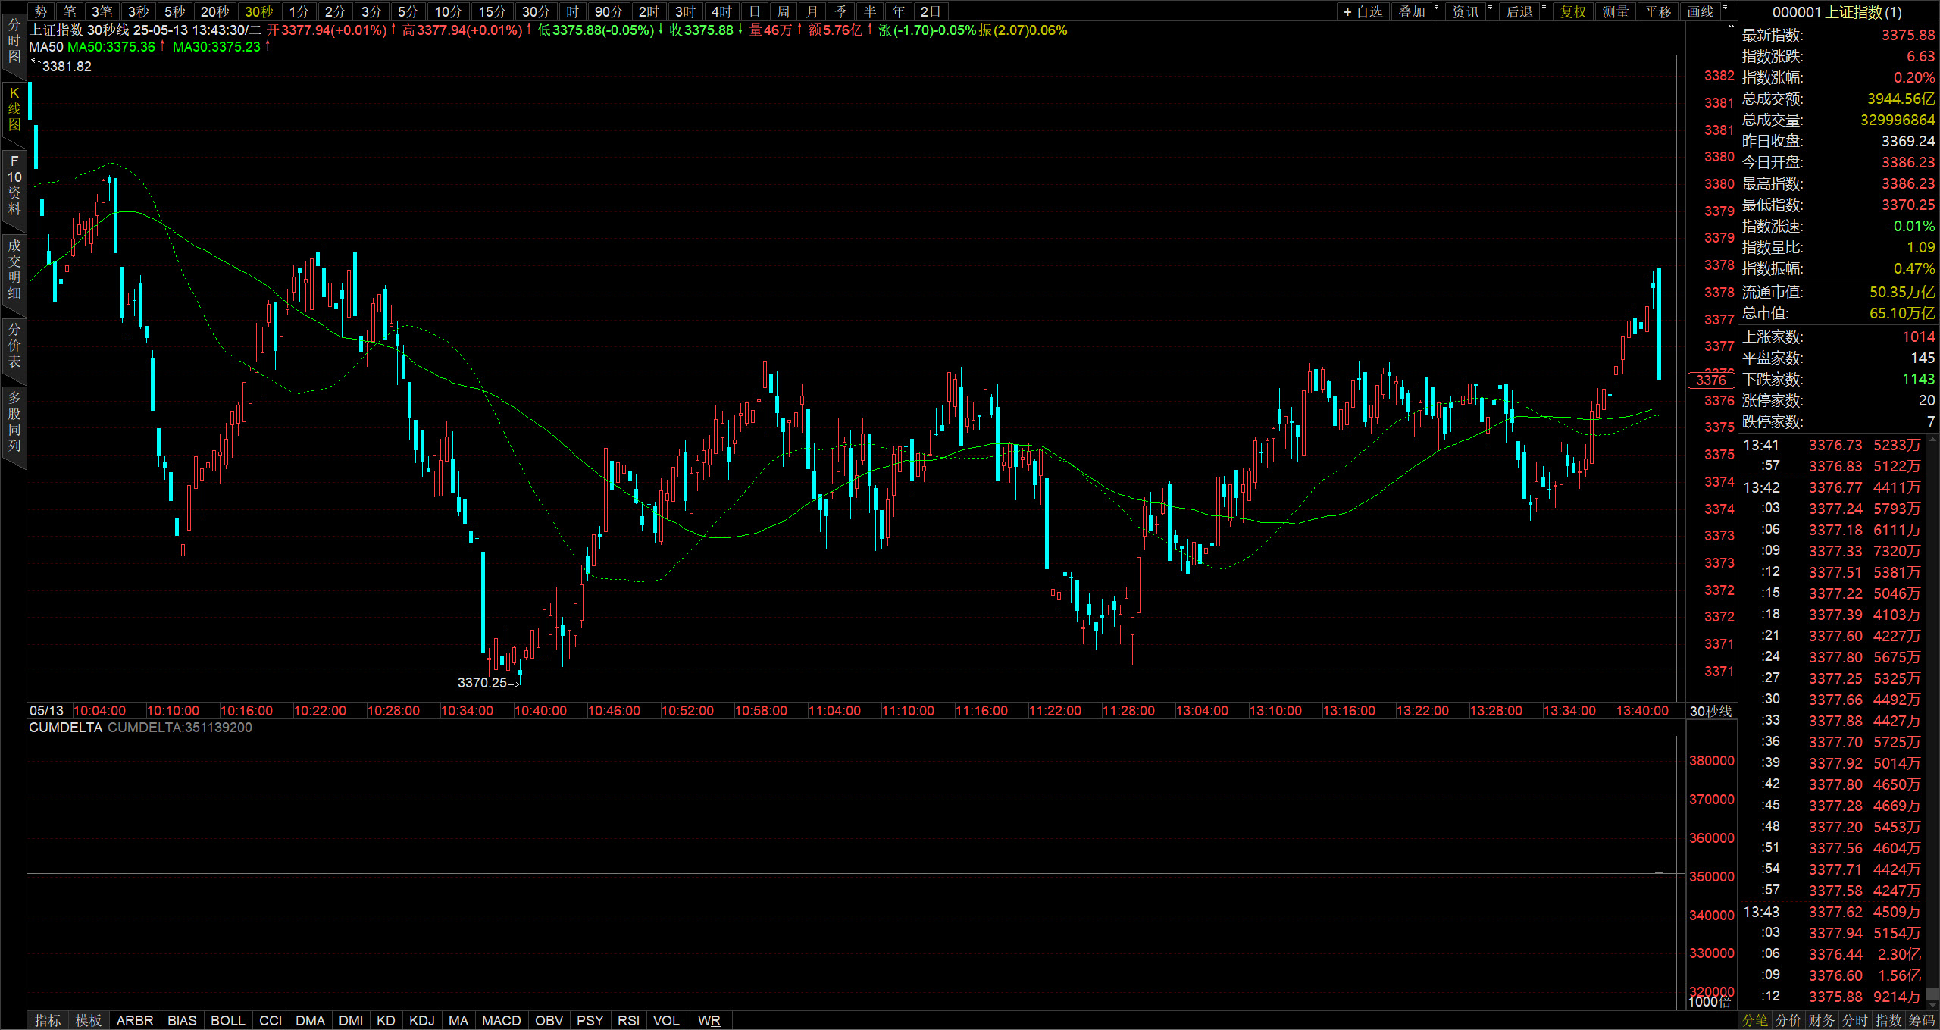Select the 势 chart period
This screenshot has width=1940, height=1030.
(41, 11)
